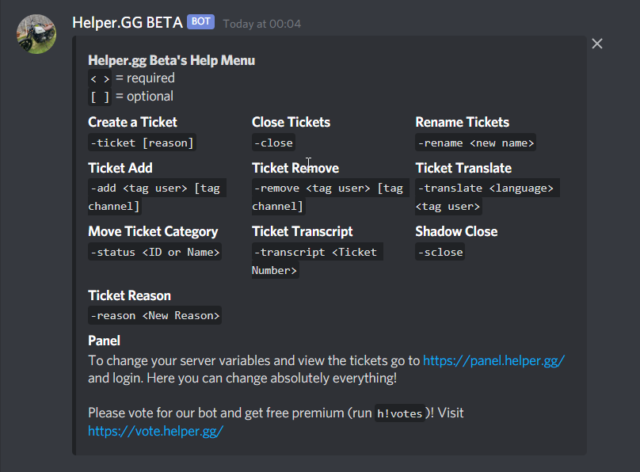Click the Ticket Translate heading
640x472 pixels.
(463, 168)
